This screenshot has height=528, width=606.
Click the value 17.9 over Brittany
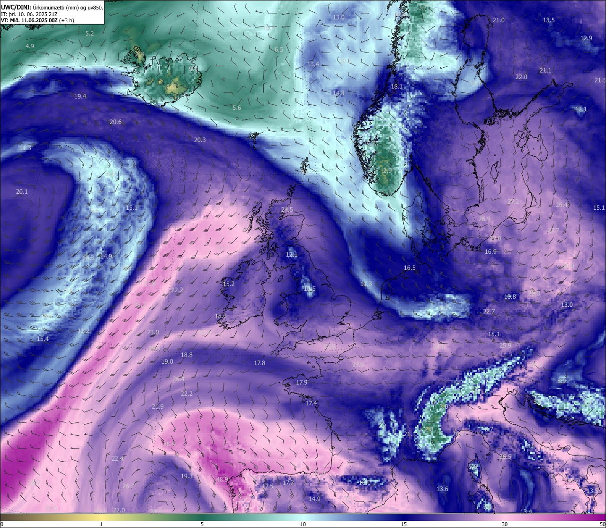coord(302,383)
